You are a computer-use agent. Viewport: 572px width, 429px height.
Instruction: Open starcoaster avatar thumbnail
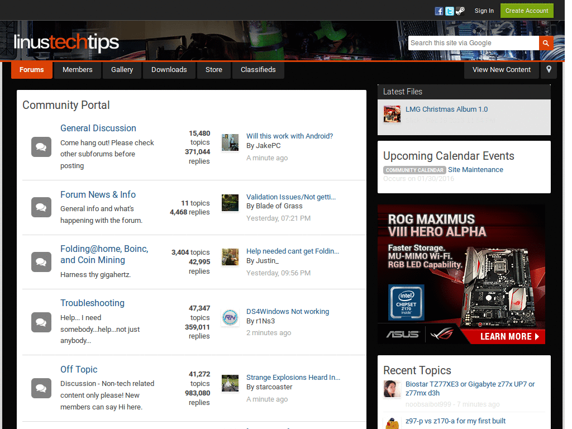click(230, 383)
